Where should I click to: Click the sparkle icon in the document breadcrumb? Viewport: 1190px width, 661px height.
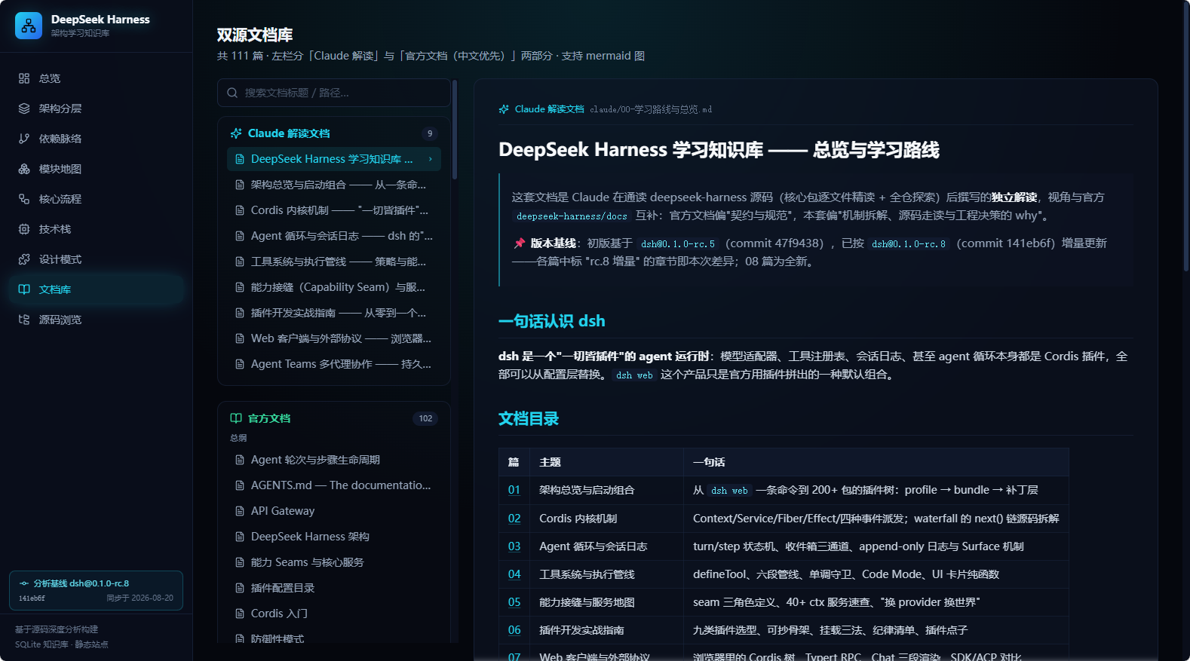tap(504, 109)
